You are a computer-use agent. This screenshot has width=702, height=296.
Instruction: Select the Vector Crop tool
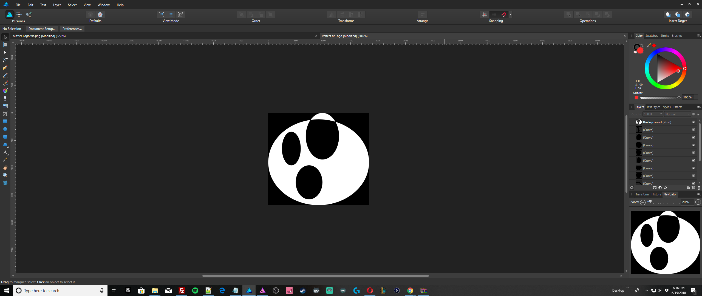(5, 114)
